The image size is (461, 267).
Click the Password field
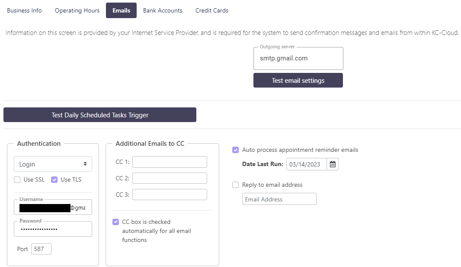(53, 229)
